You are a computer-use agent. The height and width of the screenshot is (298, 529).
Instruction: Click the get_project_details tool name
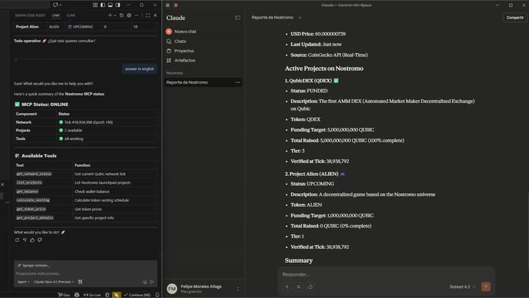(34, 218)
